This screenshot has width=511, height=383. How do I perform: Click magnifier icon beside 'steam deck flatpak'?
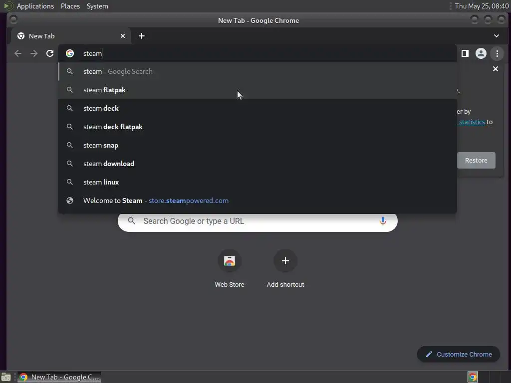[70, 127]
